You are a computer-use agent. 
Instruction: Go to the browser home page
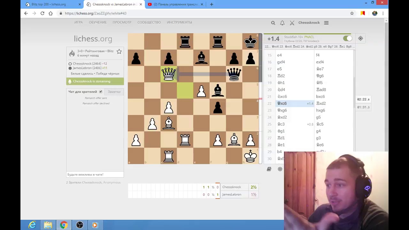tap(50, 13)
